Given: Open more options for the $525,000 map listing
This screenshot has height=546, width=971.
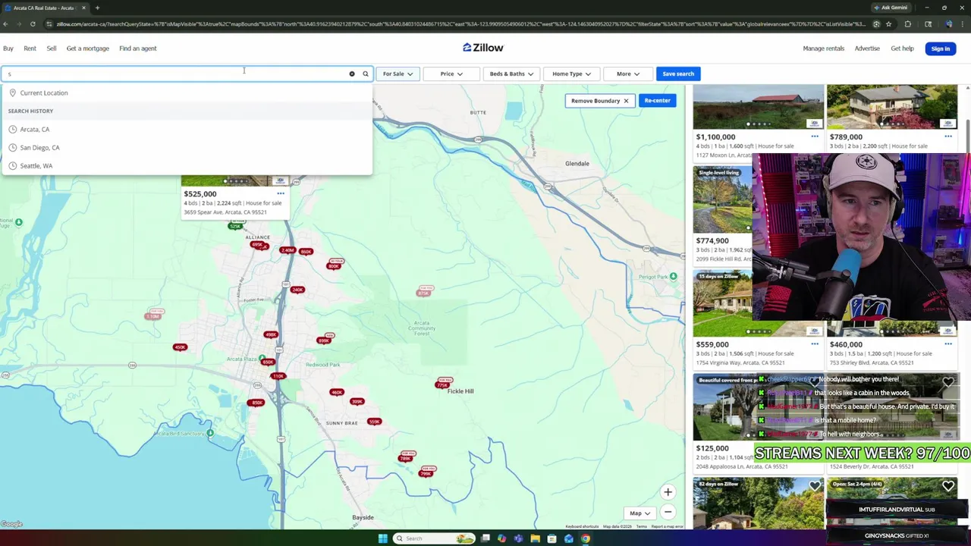Looking at the screenshot, I should 281,193.
